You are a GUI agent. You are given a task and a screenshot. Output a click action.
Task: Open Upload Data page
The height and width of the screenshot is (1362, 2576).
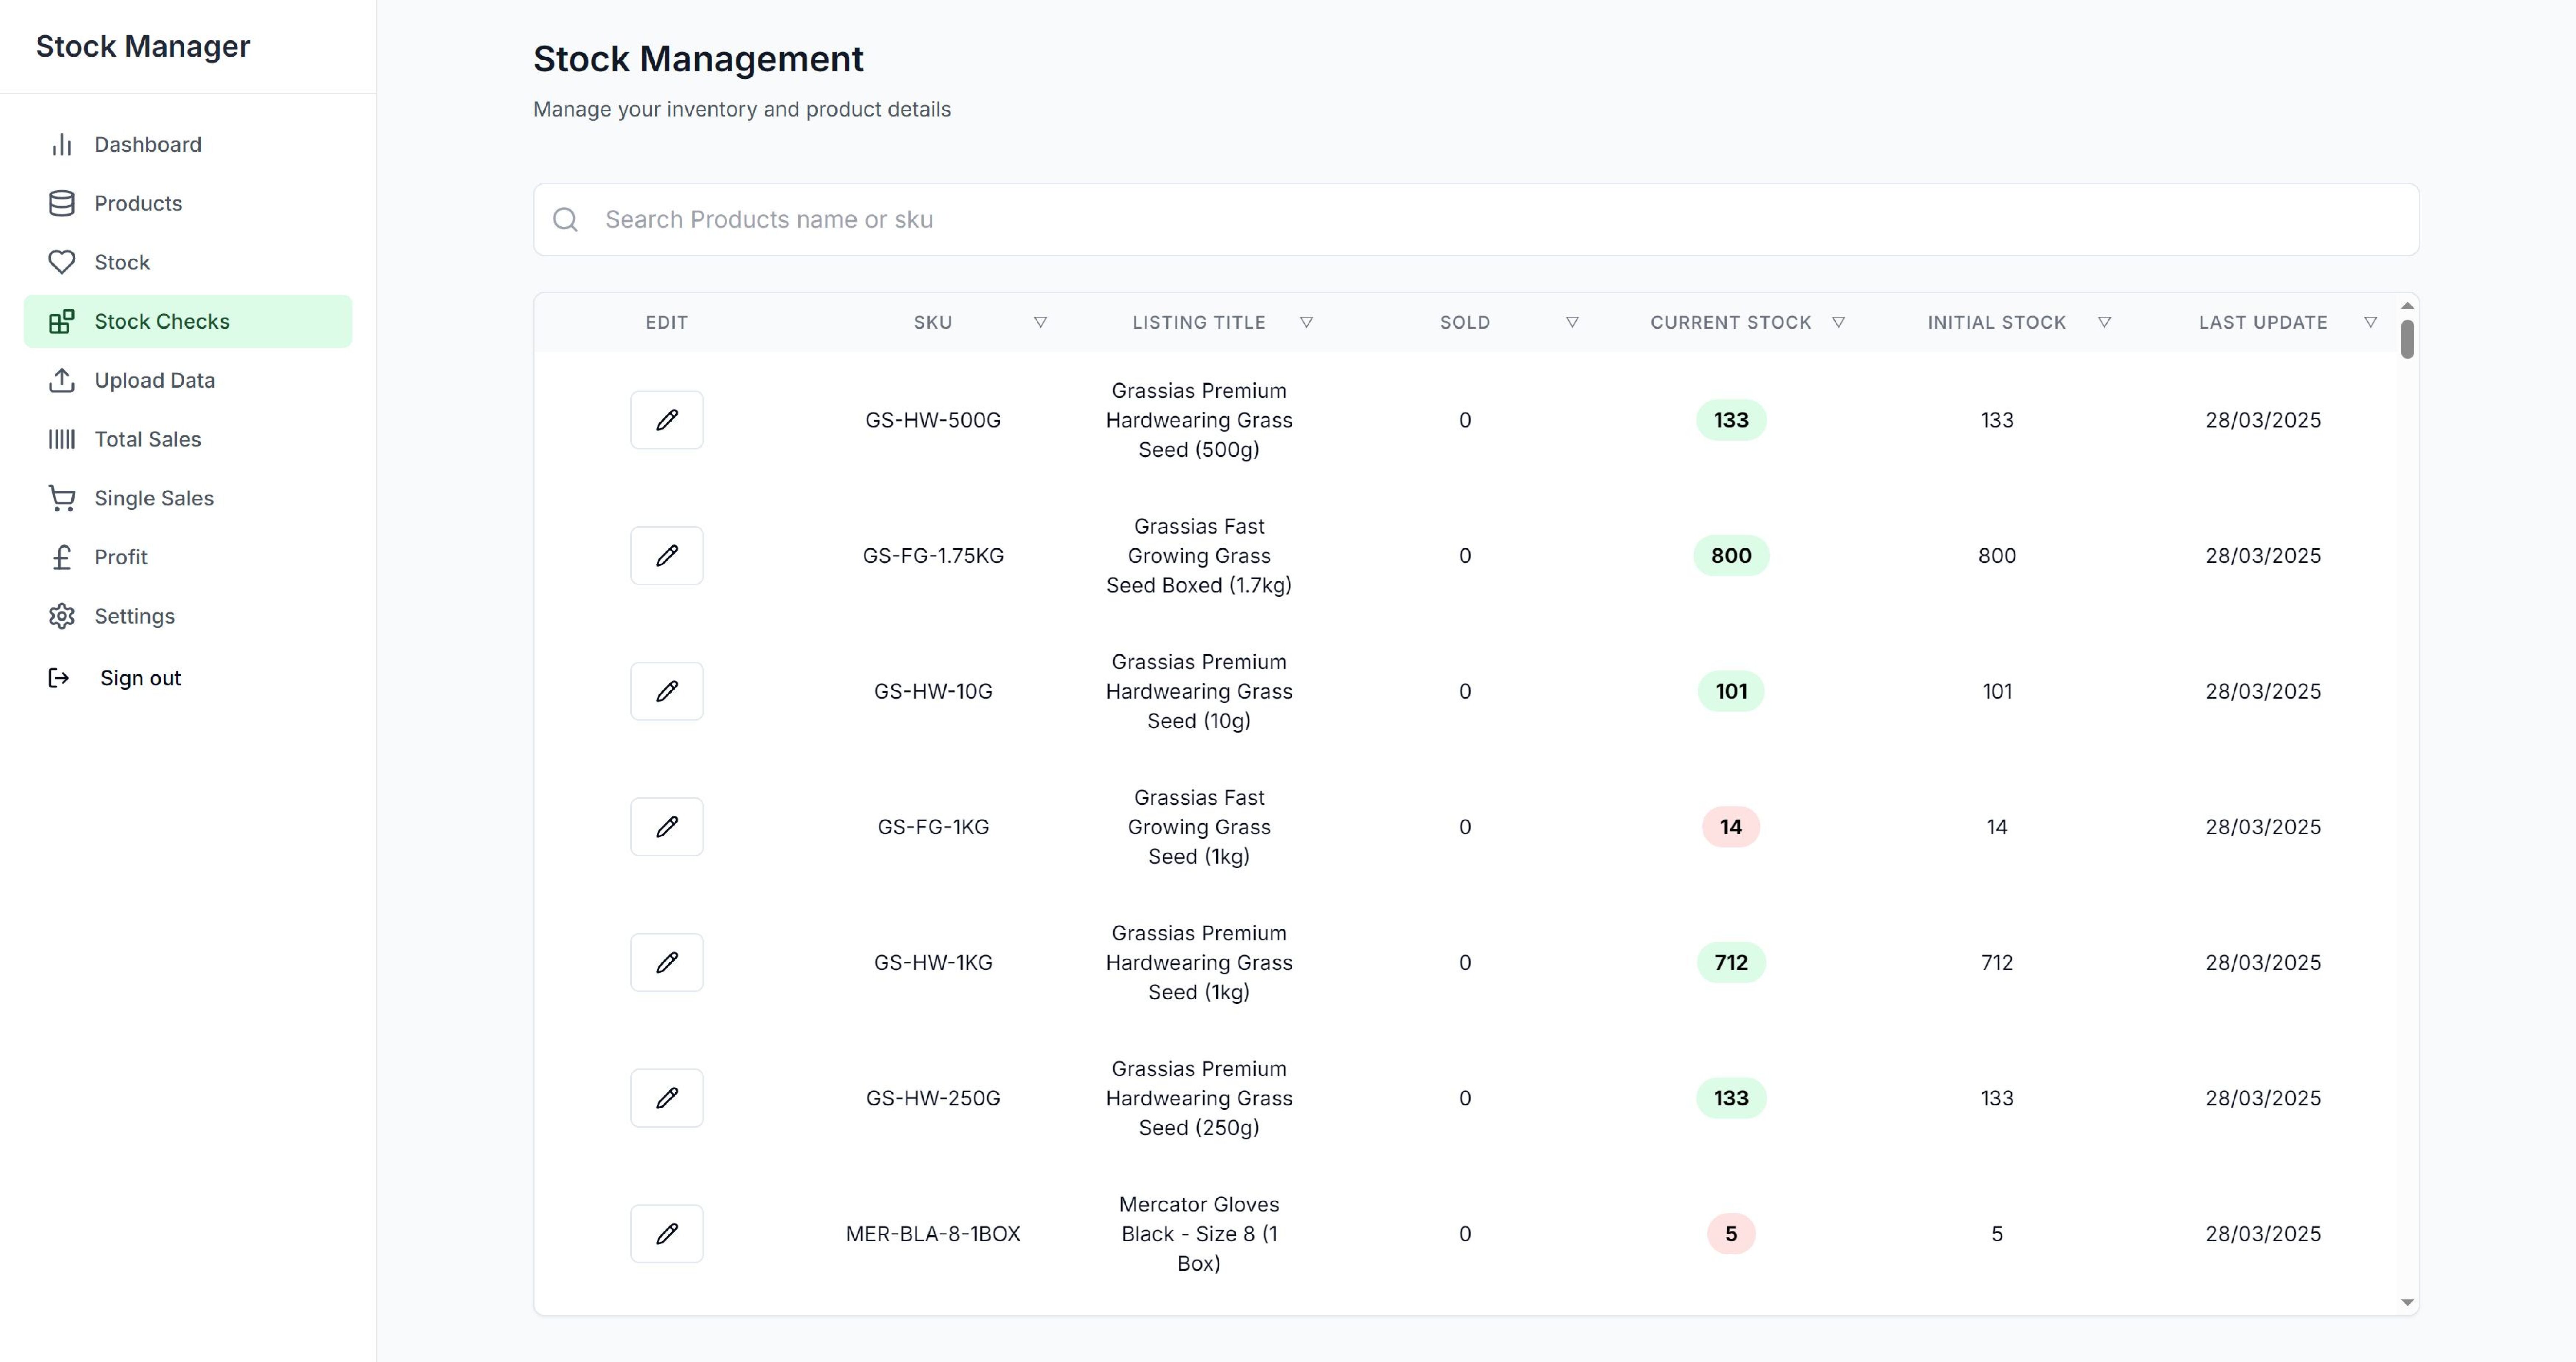click(188, 380)
